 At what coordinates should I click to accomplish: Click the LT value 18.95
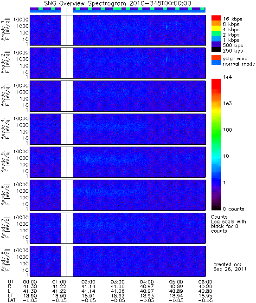[205, 296]
